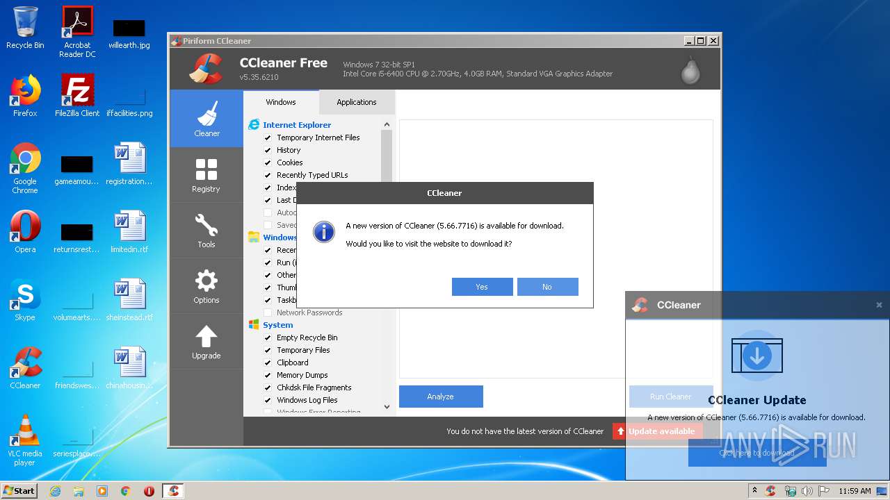Select Google Chrome desktop shortcut
This screenshot has width=890, height=500.
(x=25, y=168)
